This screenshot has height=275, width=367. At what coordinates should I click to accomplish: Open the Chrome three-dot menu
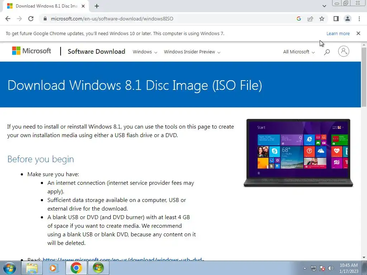pos(359,19)
